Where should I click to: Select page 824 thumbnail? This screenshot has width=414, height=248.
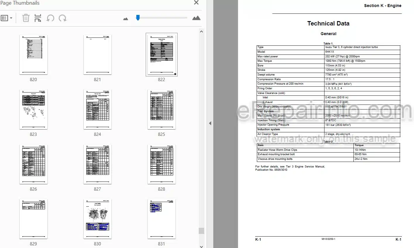pyautogui.click(x=97, y=109)
